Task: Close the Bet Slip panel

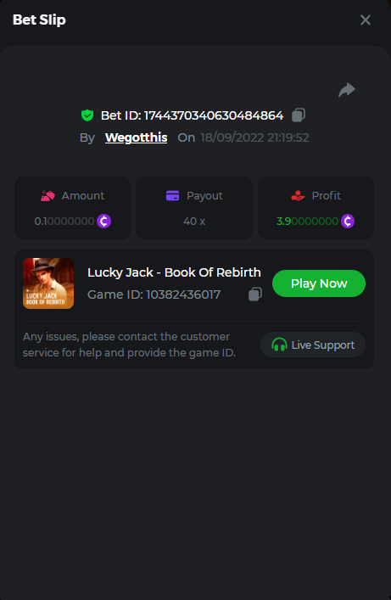Action: 366,20
